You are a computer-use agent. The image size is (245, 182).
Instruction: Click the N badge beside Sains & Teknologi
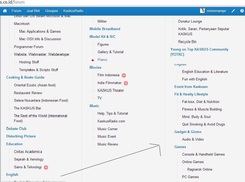46,167
